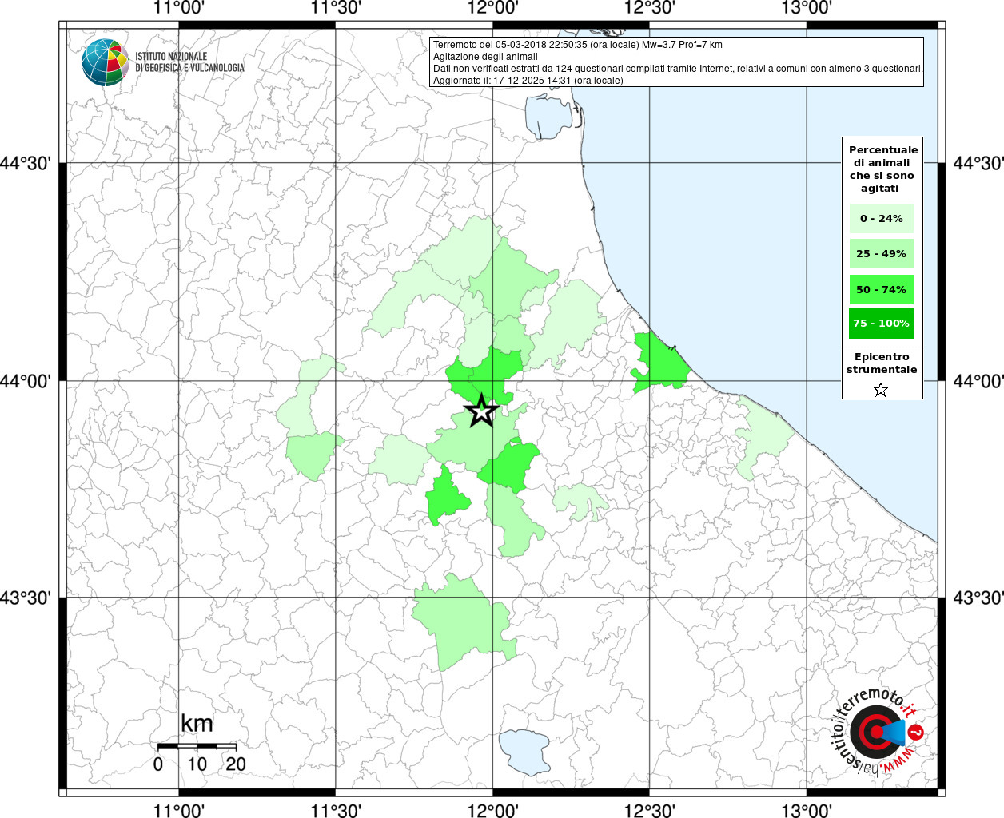
Task: Click the epicenter star on the map
Action: [481, 411]
